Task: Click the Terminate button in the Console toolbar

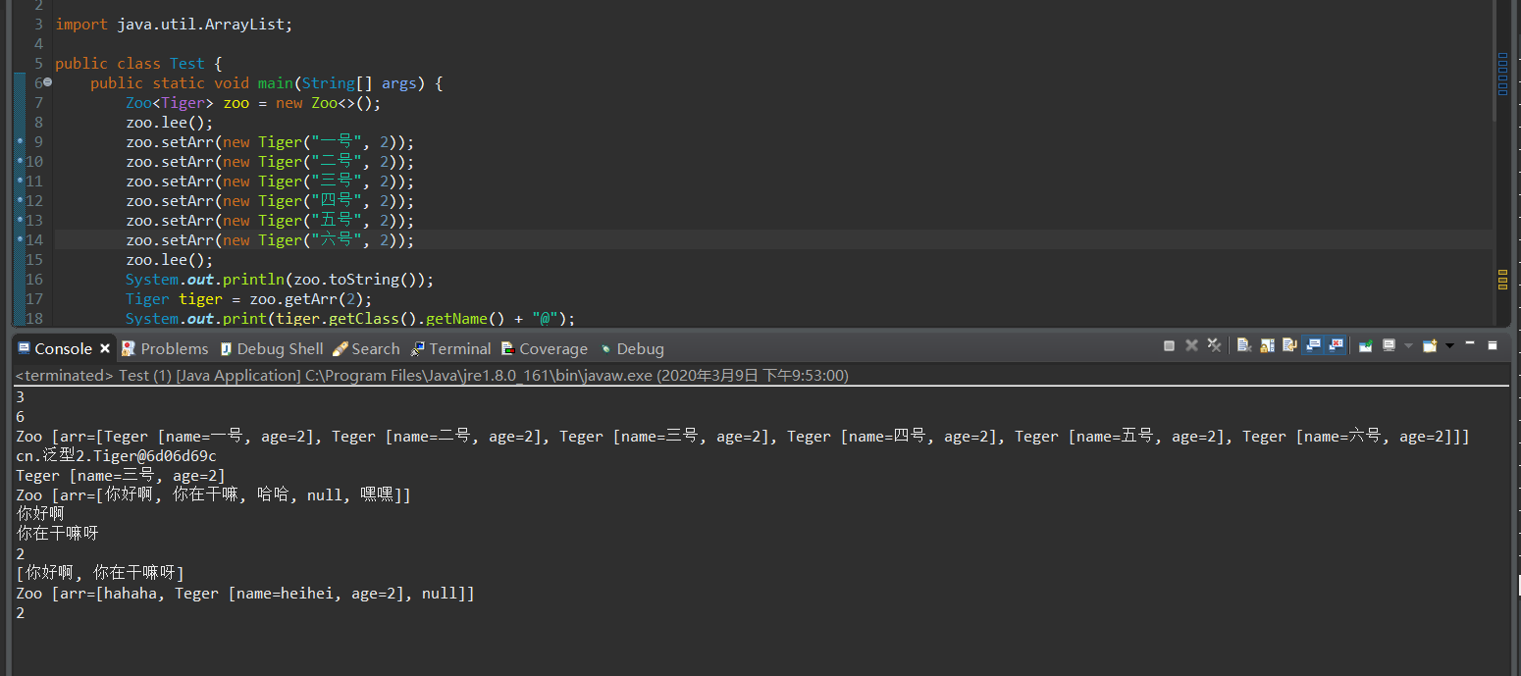Action: coord(1169,345)
